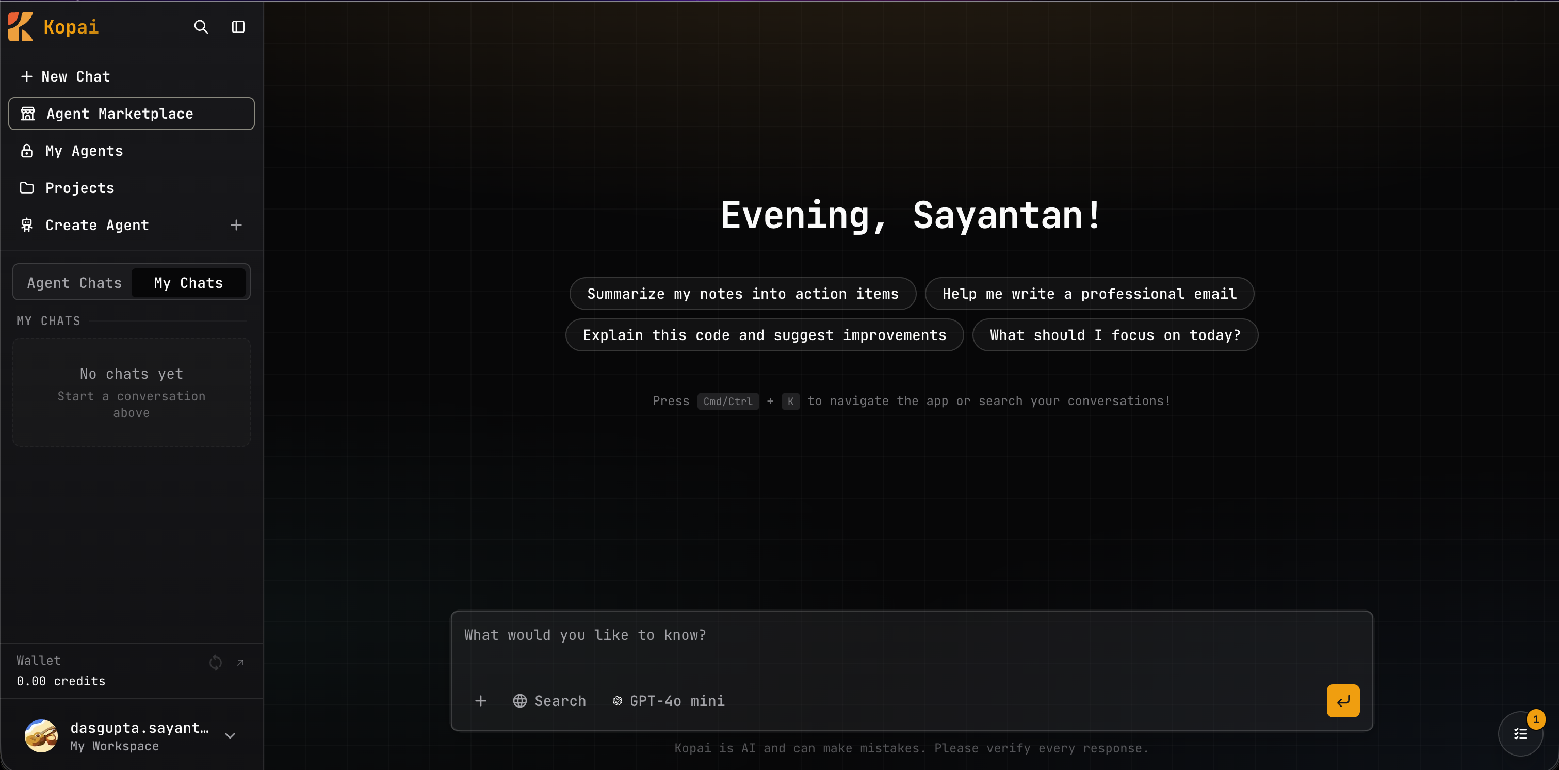Switch to the My Chats tab
1559x770 pixels.
click(x=188, y=283)
